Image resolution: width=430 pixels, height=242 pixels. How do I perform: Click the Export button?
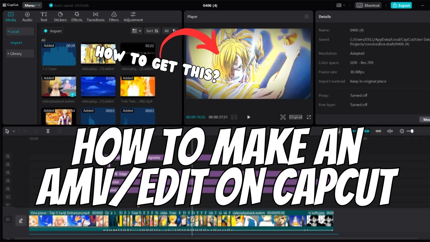(x=401, y=5)
